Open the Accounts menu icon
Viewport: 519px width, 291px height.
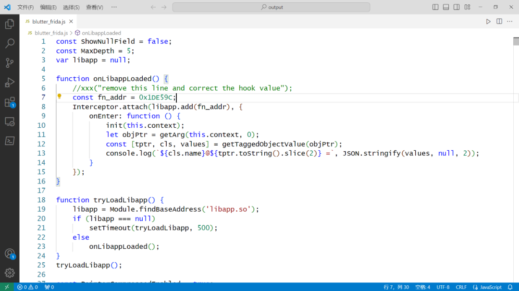(x=10, y=254)
